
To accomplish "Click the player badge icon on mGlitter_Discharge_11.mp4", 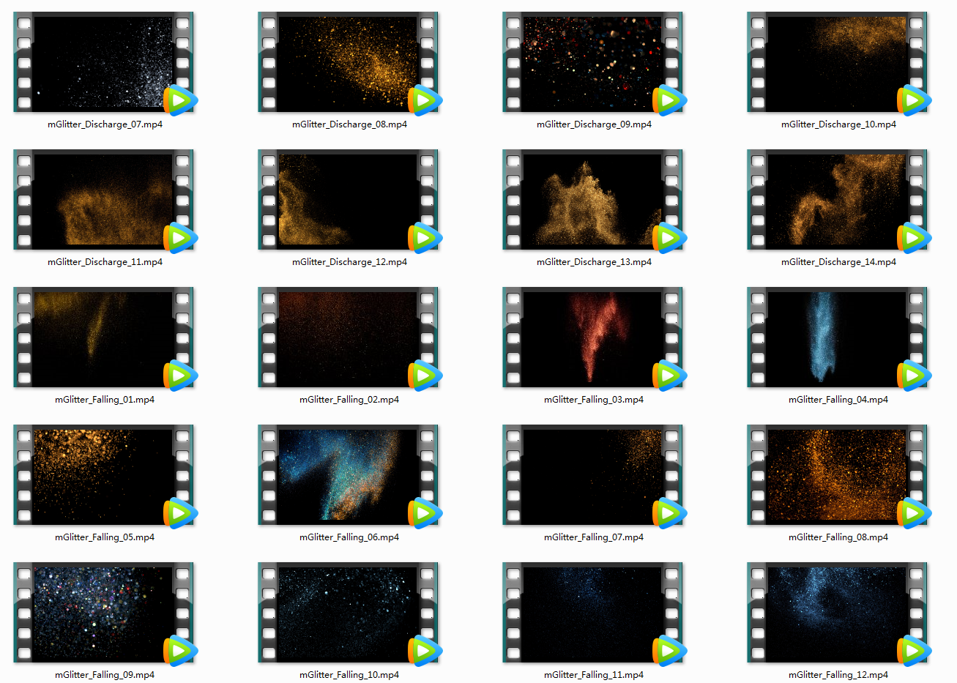I will coord(180,238).
